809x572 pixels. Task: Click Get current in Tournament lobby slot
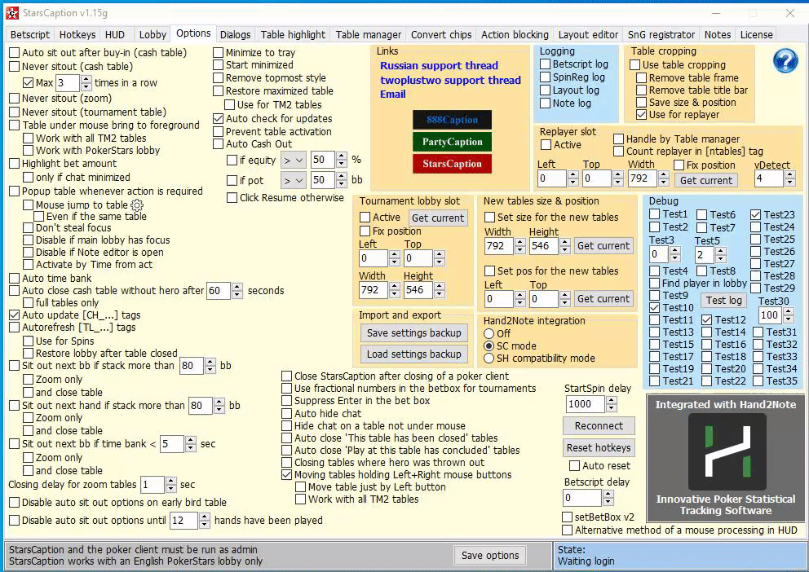pos(438,218)
